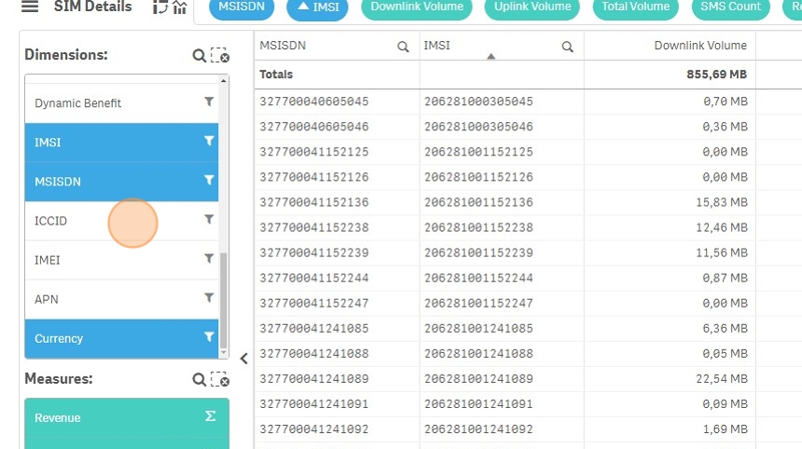Click the 855,69 MB totals value
The image size is (802, 449).
point(716,75)
